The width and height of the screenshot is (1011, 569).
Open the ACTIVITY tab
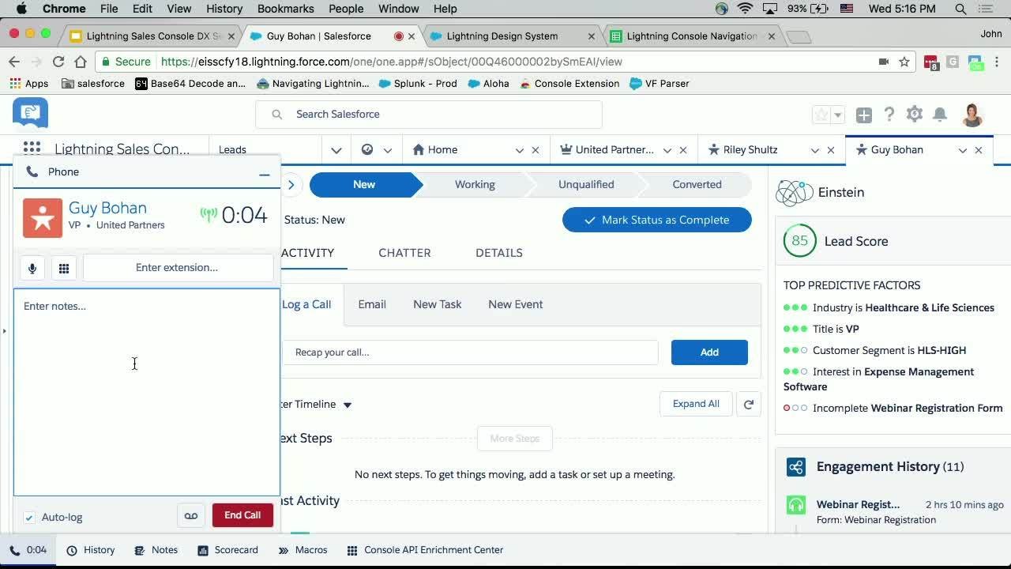pos(308,253)
